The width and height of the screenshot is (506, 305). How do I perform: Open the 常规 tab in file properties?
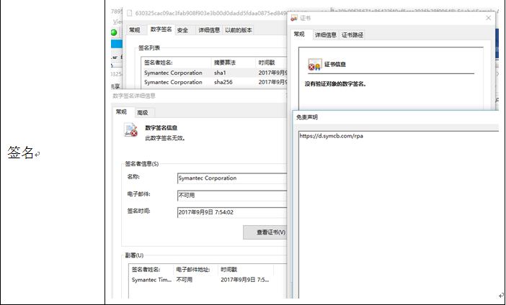coord(135,30)
